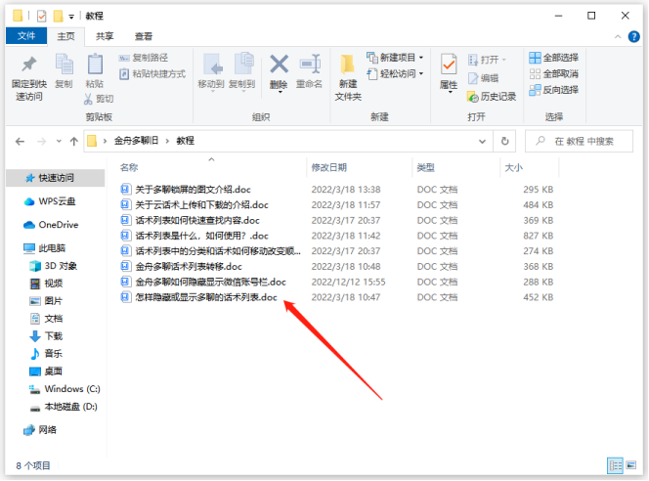Collapse the ribbon with the chevron
This screenshot has height=481, width=649.
[618, 37]
